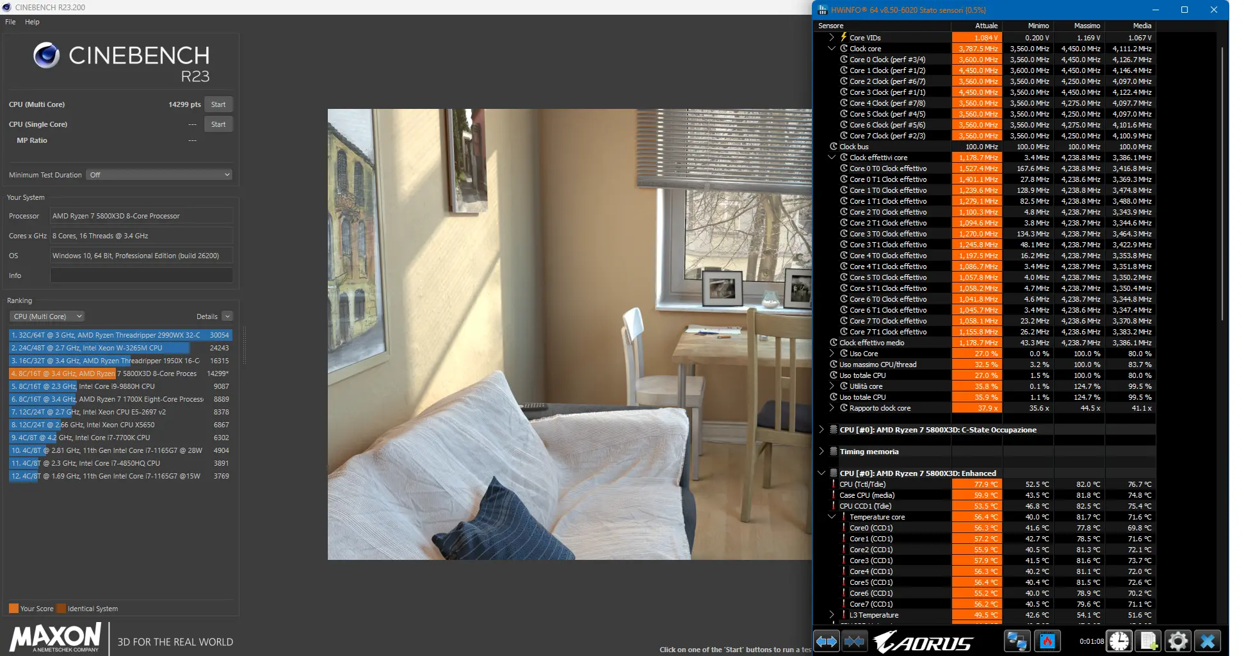Open the Minimum Test Duration dropdown

[x=159, y=175]
